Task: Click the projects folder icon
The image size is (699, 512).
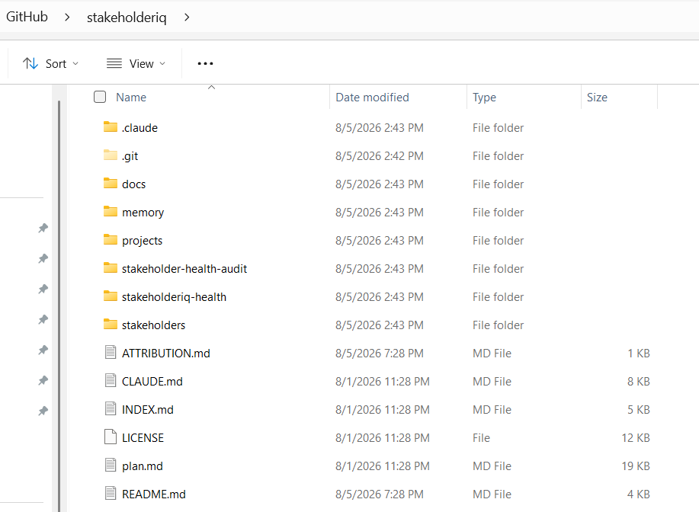Action: coord(110,240)
